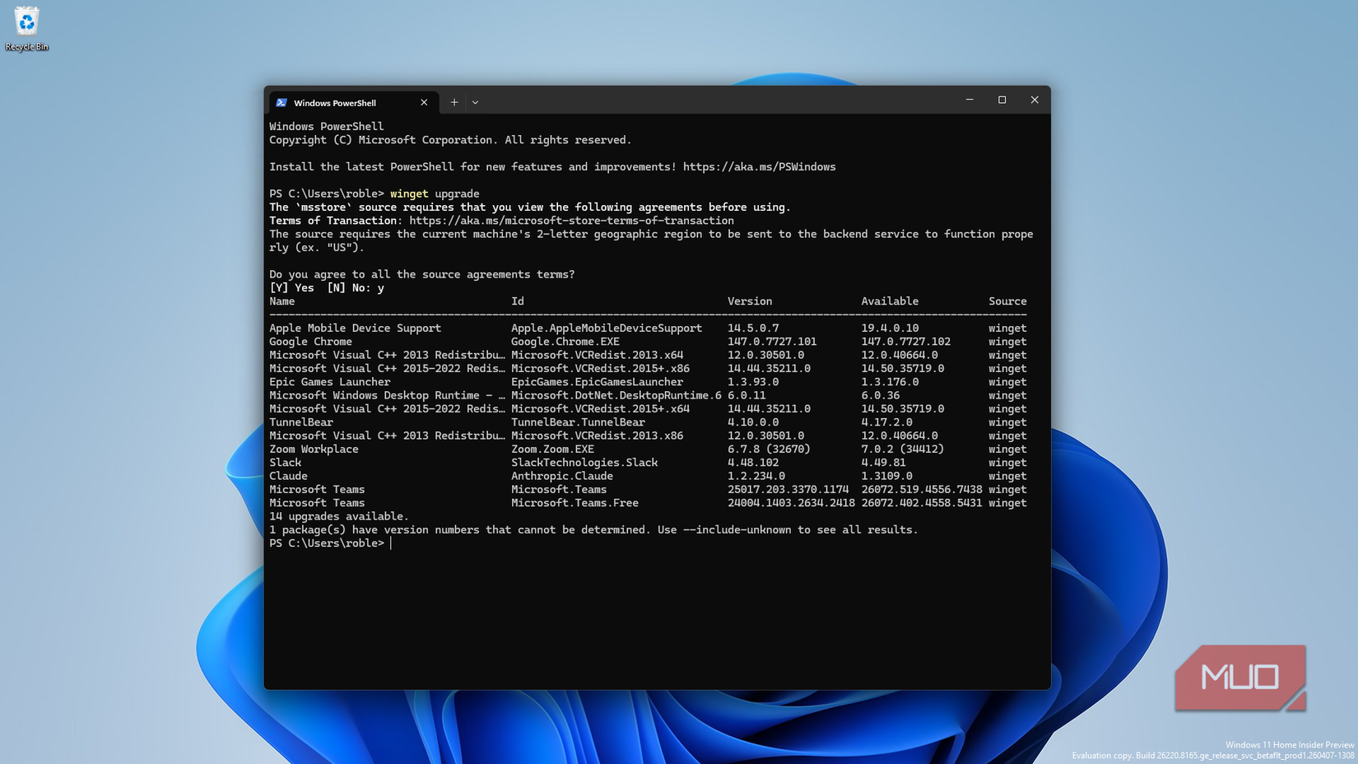Viewport: 1358px width, 764px height.
Task: Click the PowerShell icon in the tab
Action: (x=281, y=103)
